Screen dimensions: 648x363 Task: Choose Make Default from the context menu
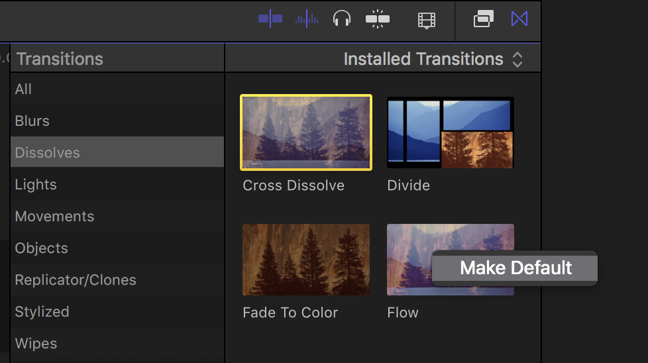[515, 268]
